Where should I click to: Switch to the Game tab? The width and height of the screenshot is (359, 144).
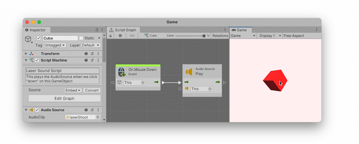click(x=241, y=30)
